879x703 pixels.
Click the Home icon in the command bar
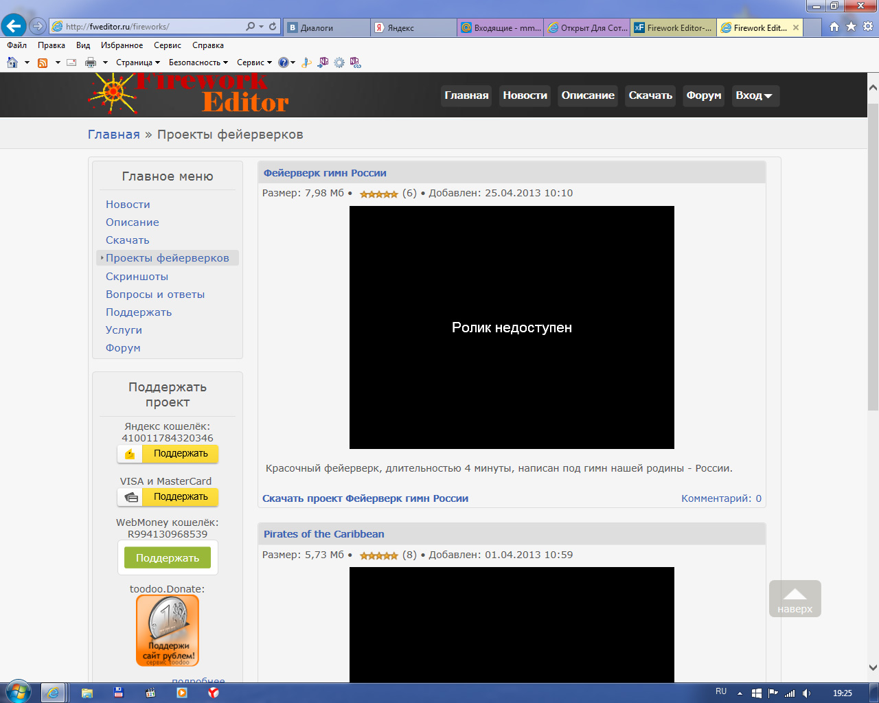(12, 62)
